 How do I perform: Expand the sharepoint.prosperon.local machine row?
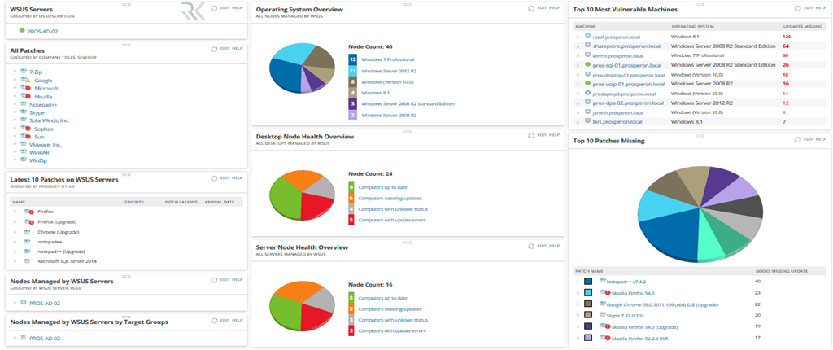[578, 46]
